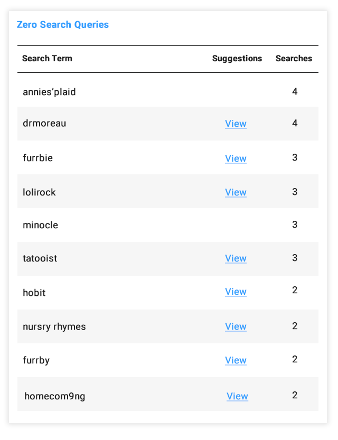This screenshot has height=440, width=338.
Task: Click the Search Term column header
Action: coord(47,59)
